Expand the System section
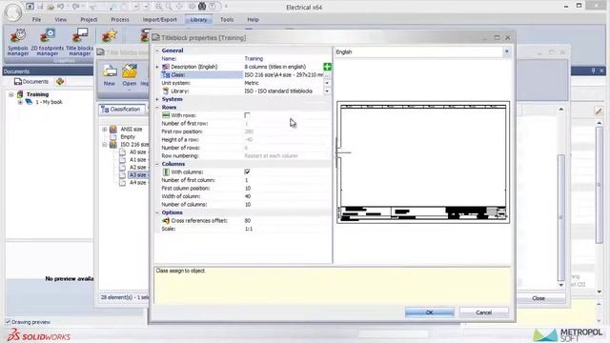 tap(157, 99)
